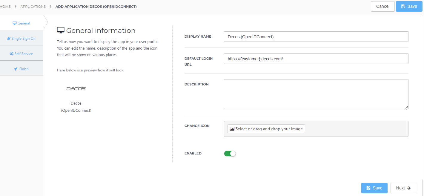
Task: Click the "ADD APPLICATION DECOS (OPENIDCONNECT)" breadcrumb text
Action: pyautogui.click(x=96, y=6)
